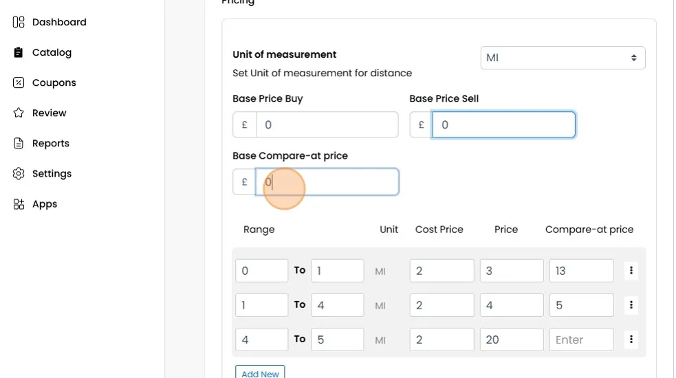
Task: Click empty Compare-at price Enter field
Action: (x=582, y=340)
